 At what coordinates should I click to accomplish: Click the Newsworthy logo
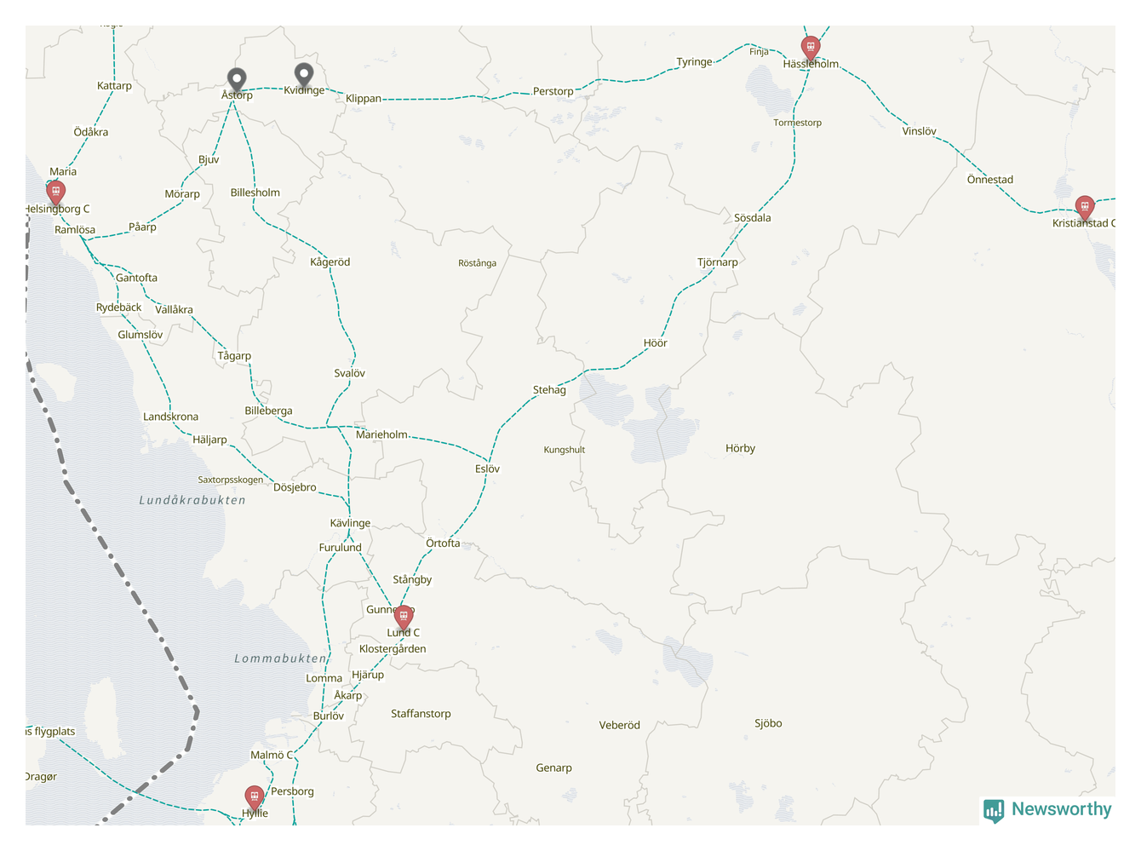click(x=1047, y=810)
